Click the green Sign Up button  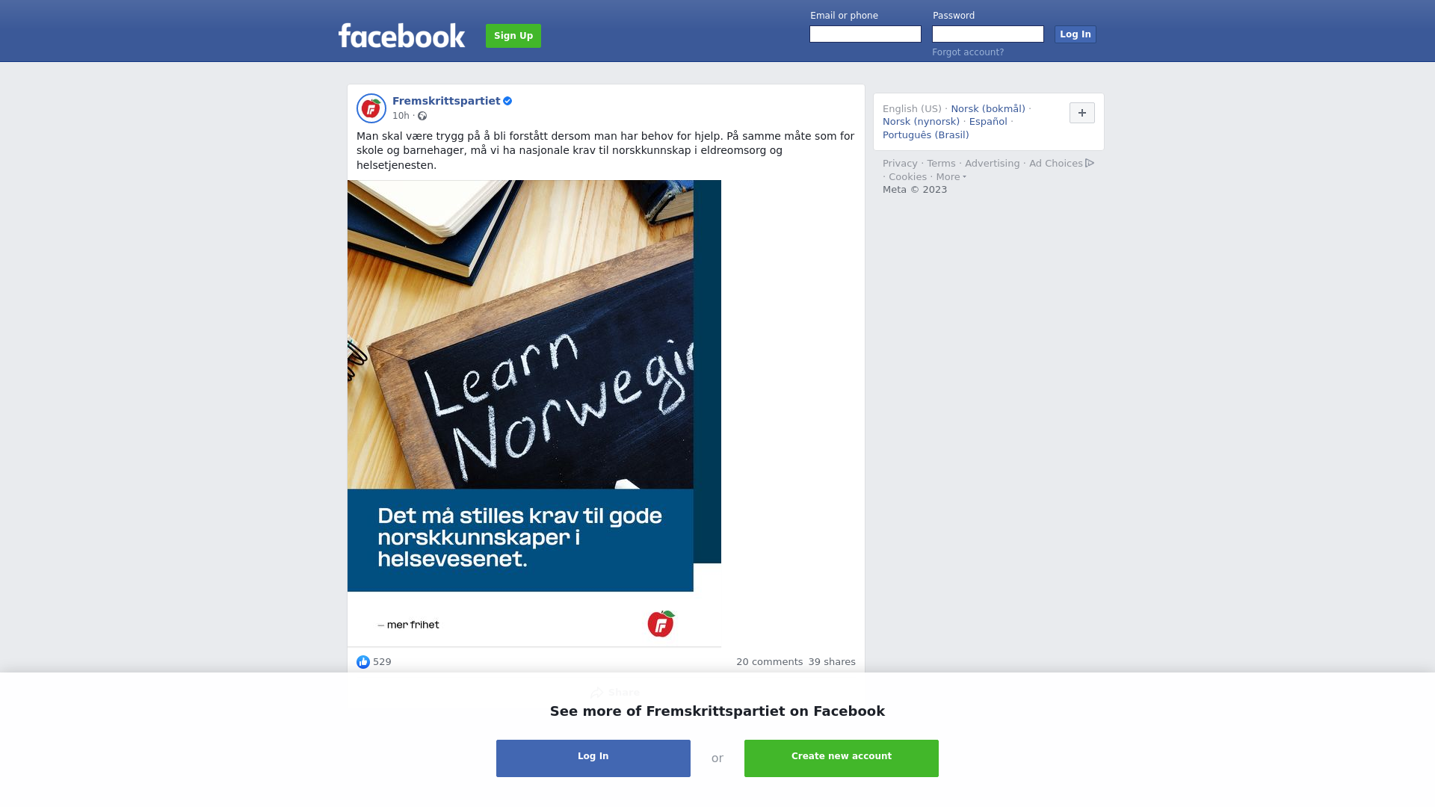513,36
